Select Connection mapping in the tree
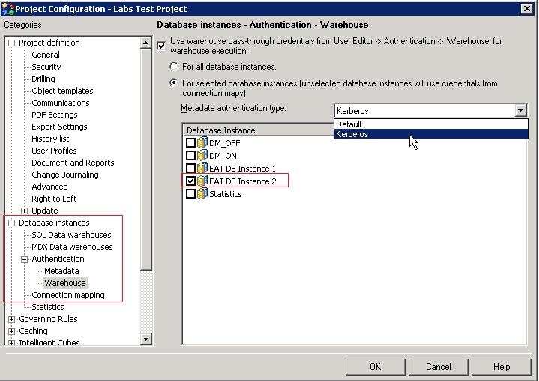The image size is (539, 381). [67, 295]
